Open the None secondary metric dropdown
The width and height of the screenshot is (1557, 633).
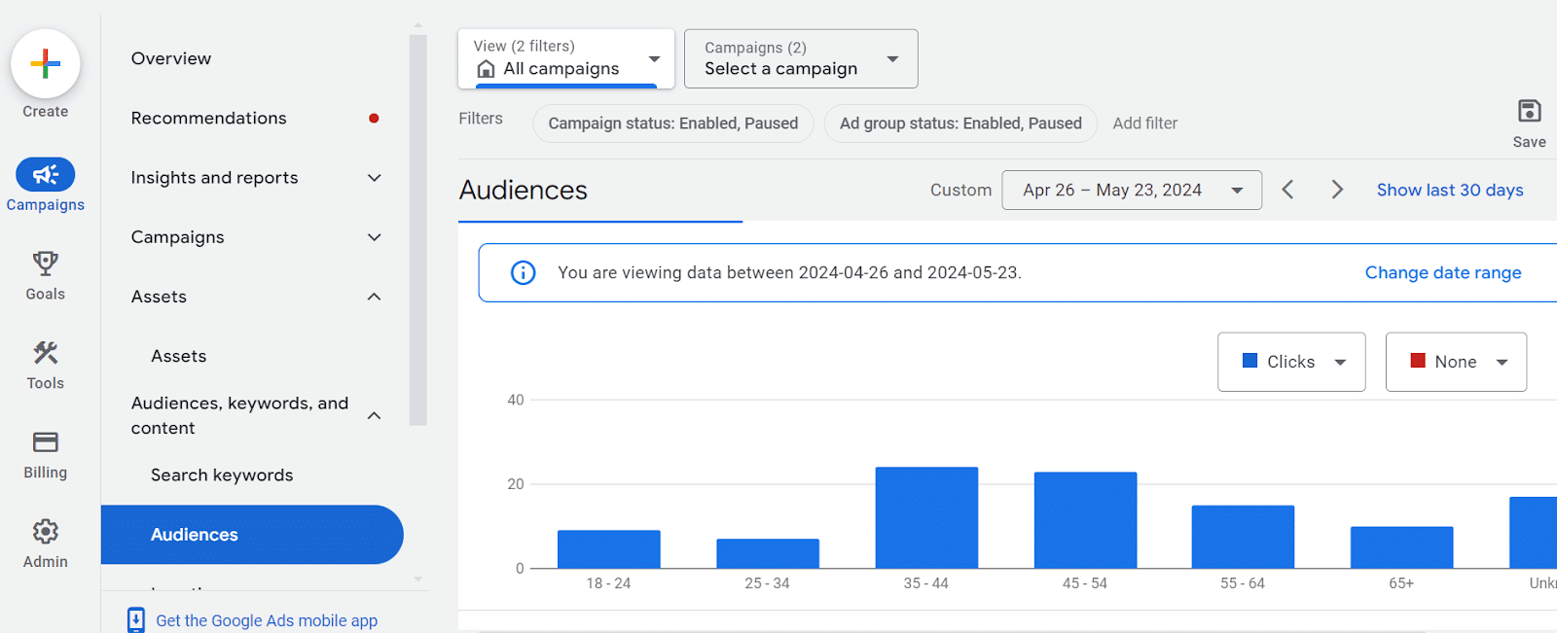tap(1456, 362)
